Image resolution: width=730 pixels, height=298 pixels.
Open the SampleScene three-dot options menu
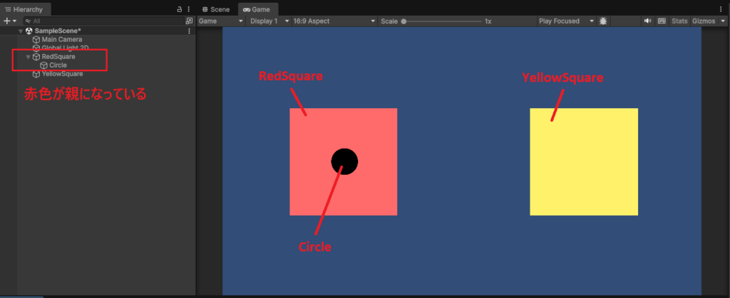tap(188, 31)
